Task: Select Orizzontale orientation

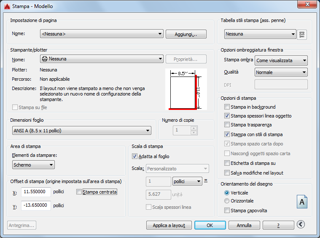Action: click(227, 201)
